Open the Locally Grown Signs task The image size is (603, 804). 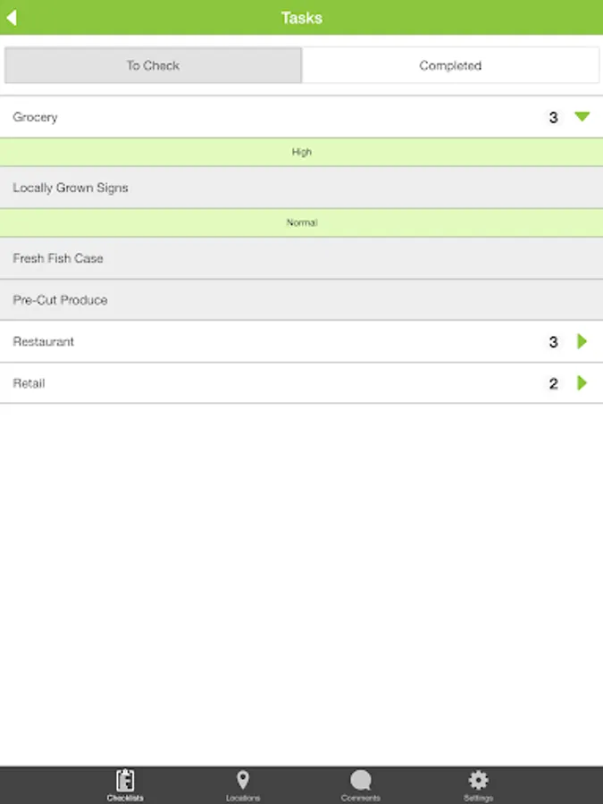click(71, 188)
